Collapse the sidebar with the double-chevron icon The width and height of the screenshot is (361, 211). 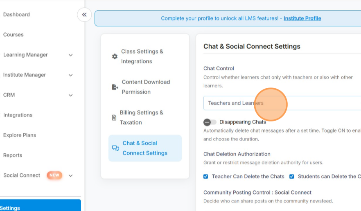(84, 15)
